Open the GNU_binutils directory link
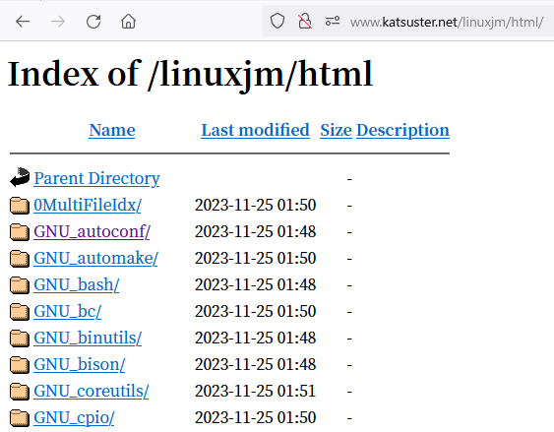This screenshot has width=554, height=432. pos(88,339)
